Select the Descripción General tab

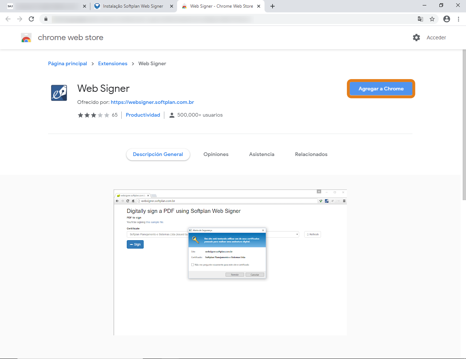click(x=158, y=154)
